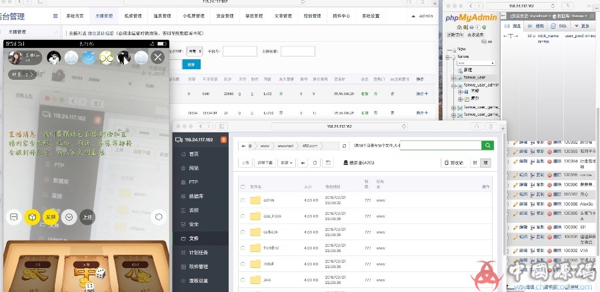The height and width of the screenshot is (292, 600).
Task: Click www in the file path breadcrumb
Action: coord(265,146)
